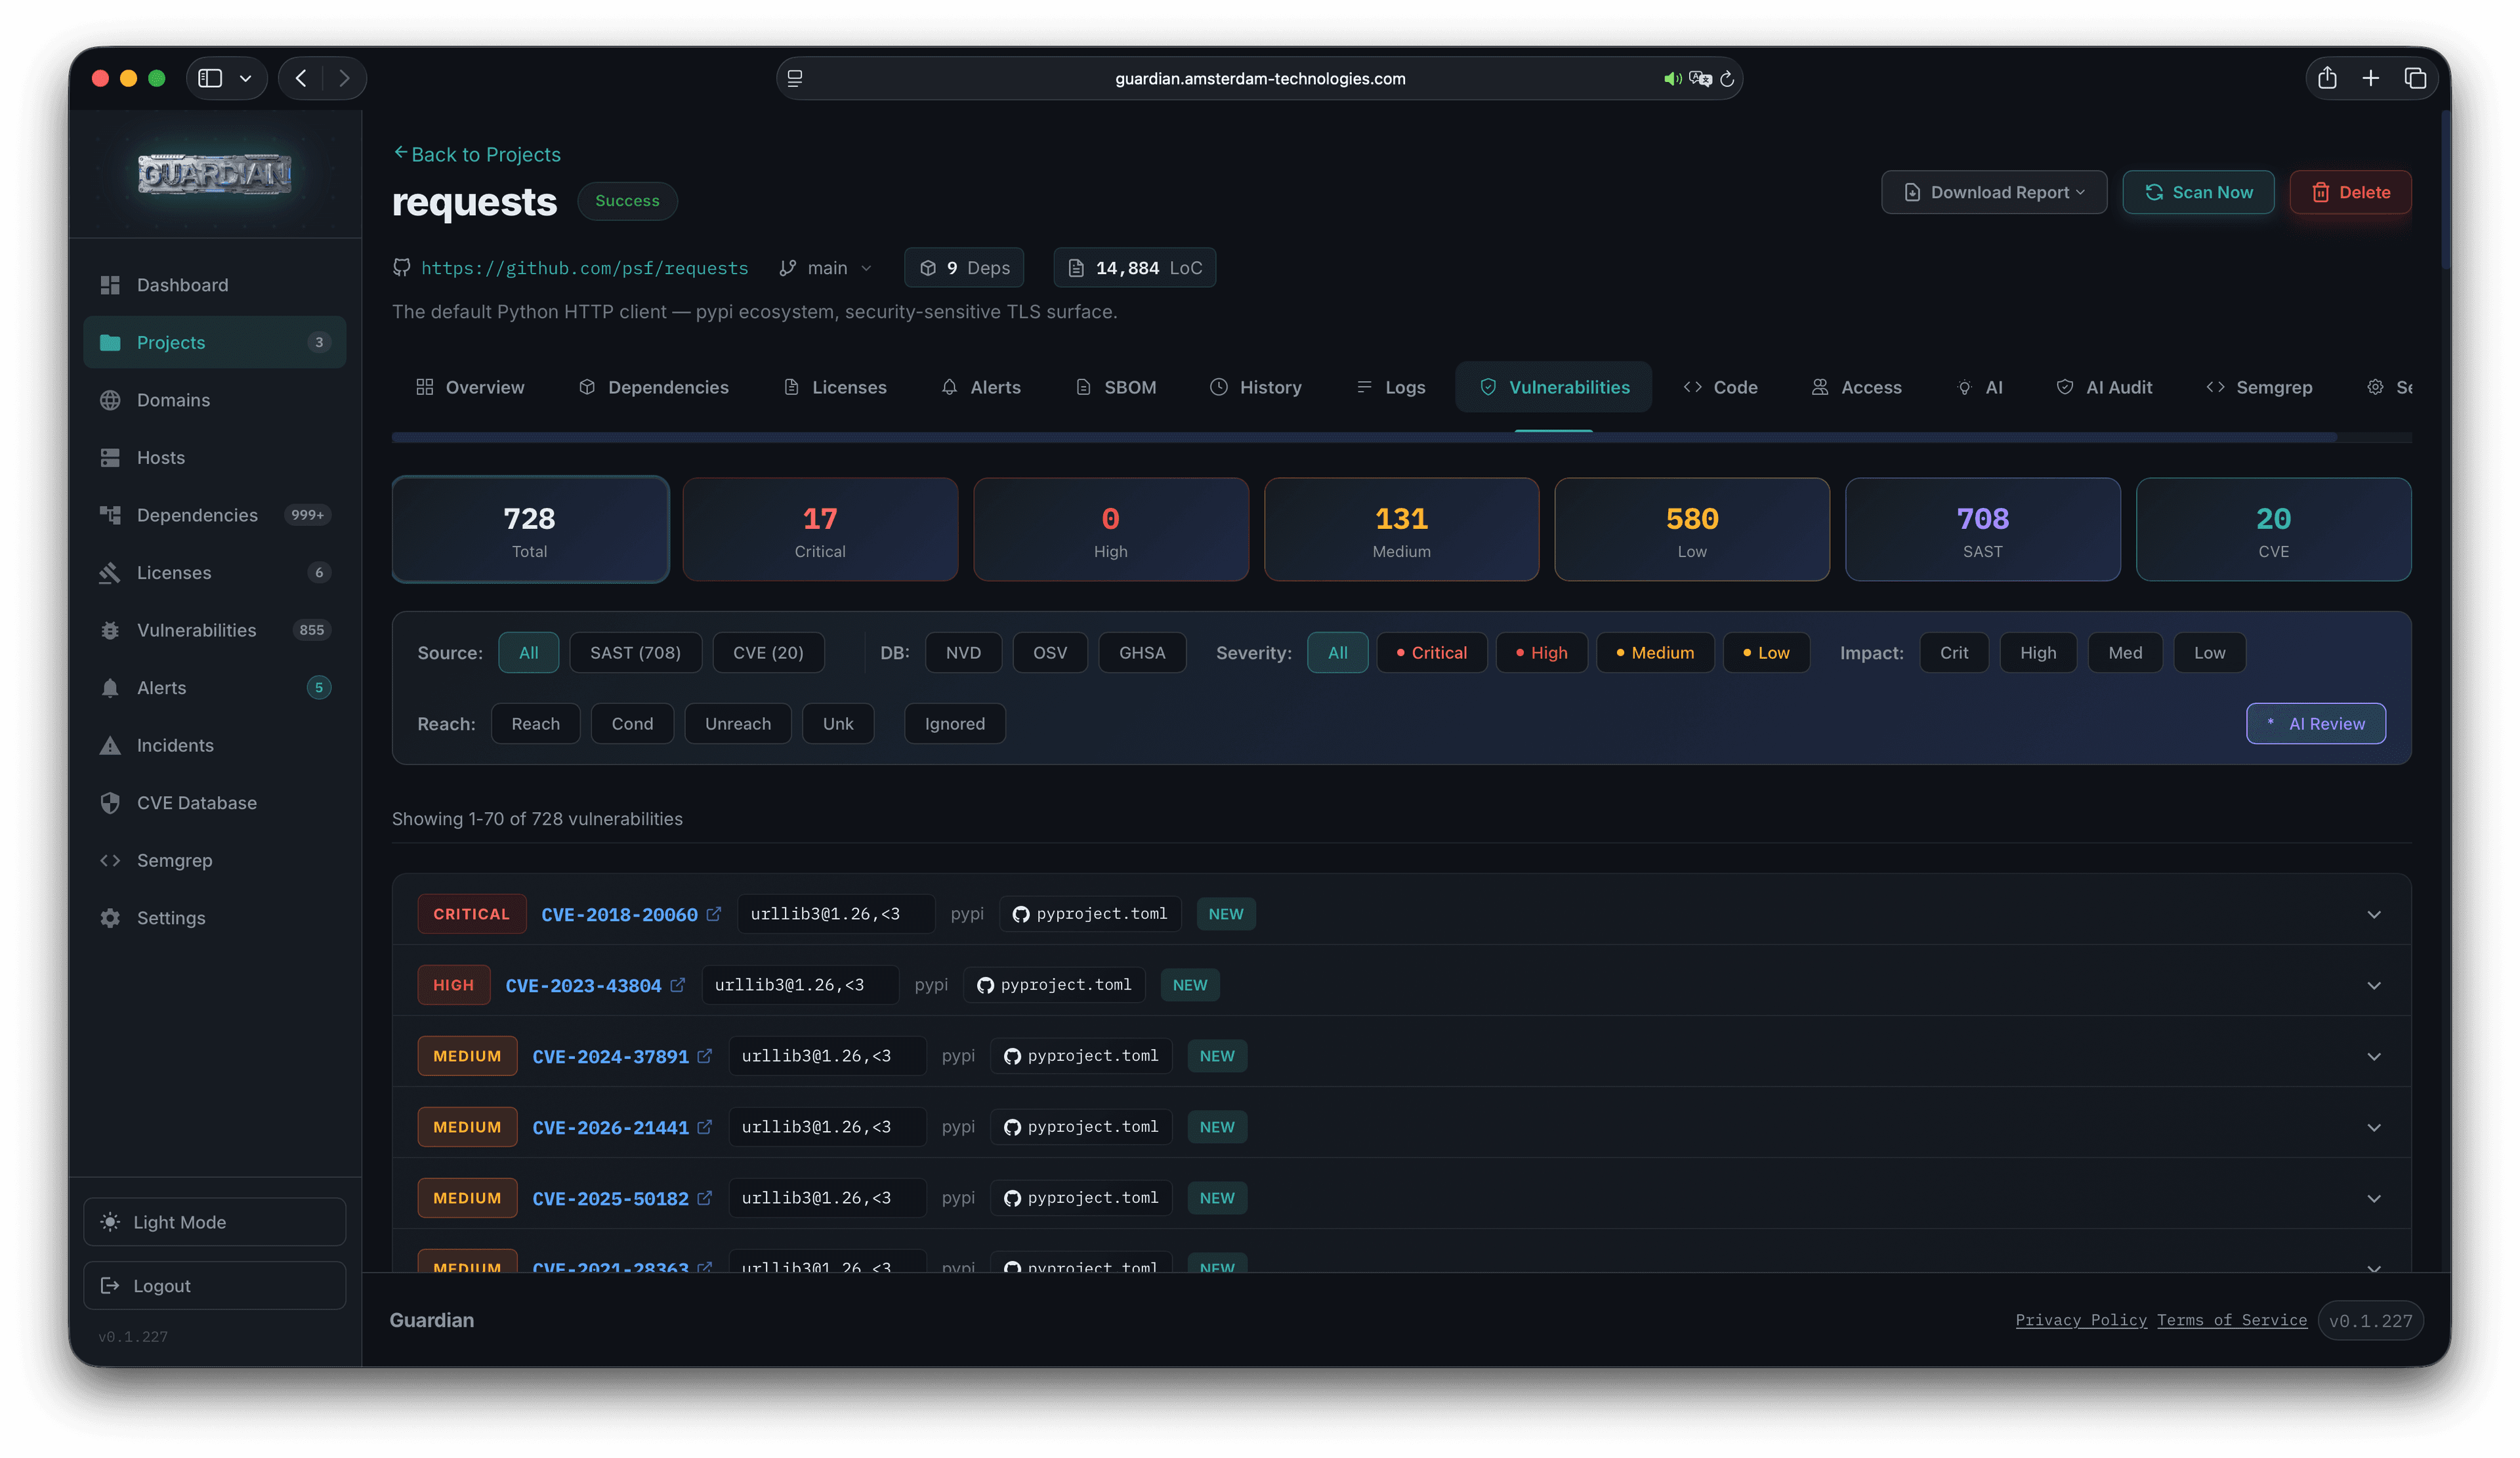The image size is (2520, 1458).
Task: Open the Privacy Policy link
Action: (x=2081, y=1320)
